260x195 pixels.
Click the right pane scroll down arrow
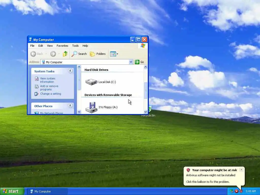pos(145,112)
